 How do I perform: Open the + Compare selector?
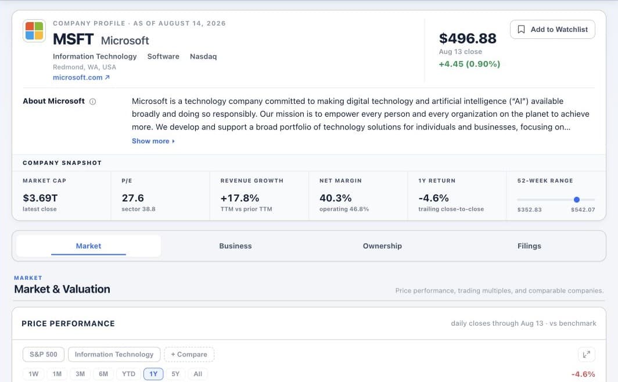click(x=189, y=354)
